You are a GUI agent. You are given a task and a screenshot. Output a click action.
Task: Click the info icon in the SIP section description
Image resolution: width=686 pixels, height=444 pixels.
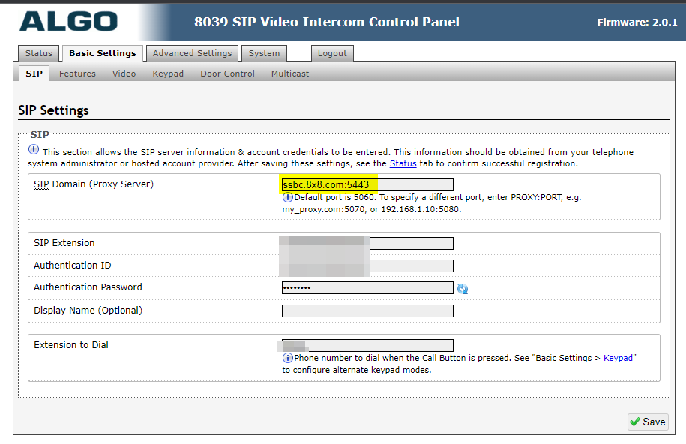(34, 150)
